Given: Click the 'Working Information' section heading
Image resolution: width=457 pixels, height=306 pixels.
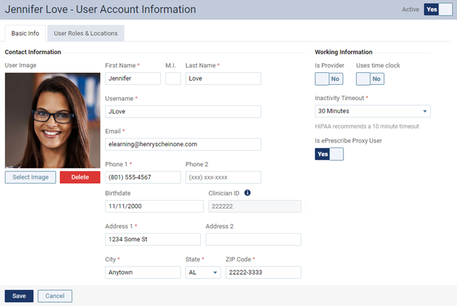Looking at the screenshot, I should (x=343, y=52).
